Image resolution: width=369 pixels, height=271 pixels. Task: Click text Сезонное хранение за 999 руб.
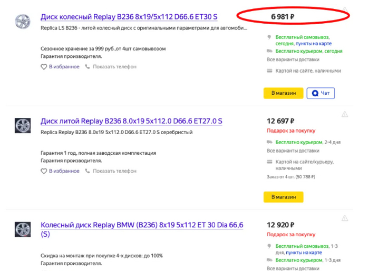pyautogui.click(x=103, y=48)
